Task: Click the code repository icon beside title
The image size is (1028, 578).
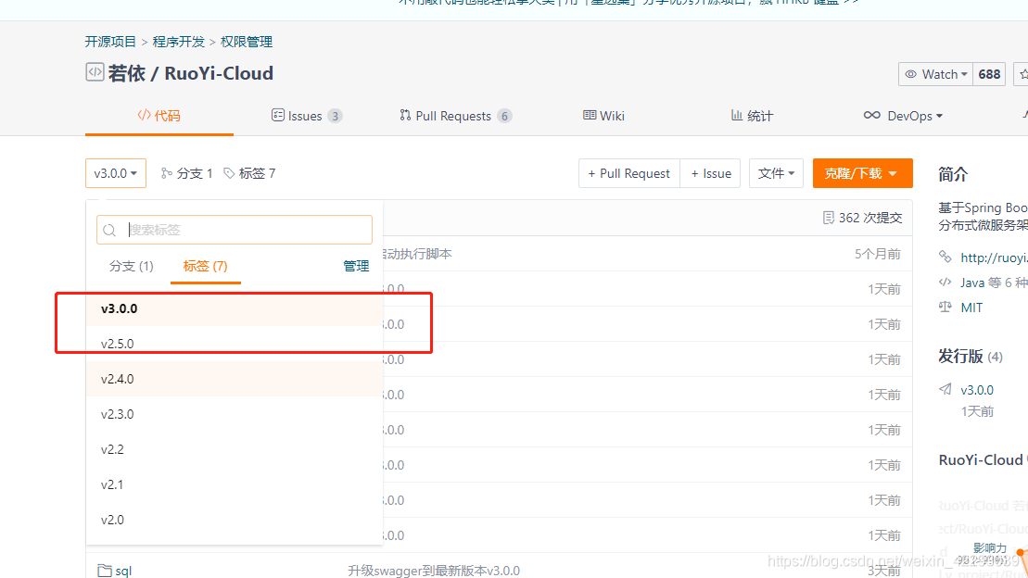Action: (x=95, y=72)
